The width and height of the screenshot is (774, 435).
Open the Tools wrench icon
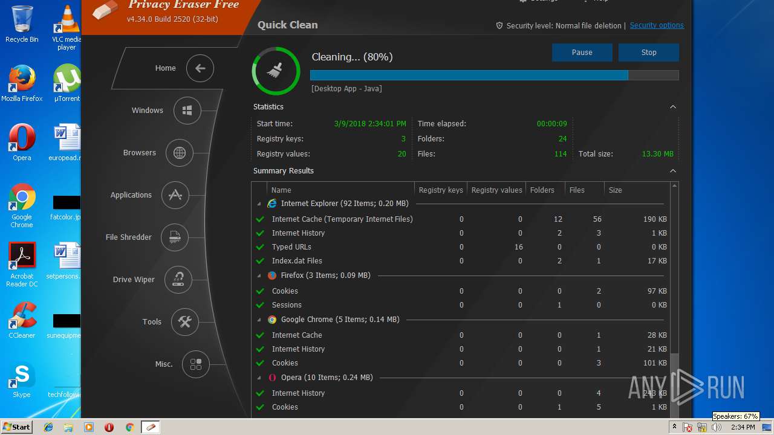pyautogui.click(x=185, y=322)
